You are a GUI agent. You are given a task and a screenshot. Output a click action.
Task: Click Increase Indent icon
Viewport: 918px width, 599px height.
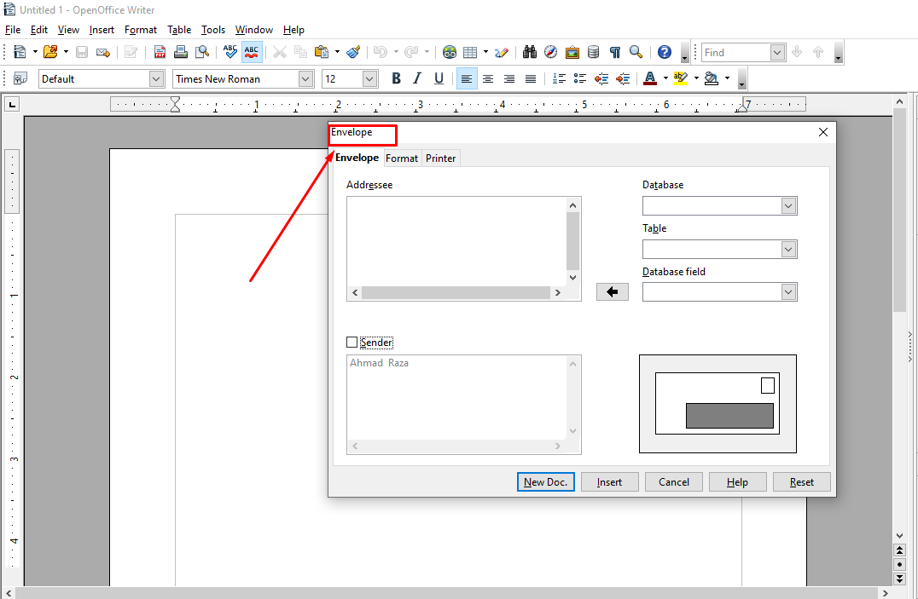click(x=623, y=78)
